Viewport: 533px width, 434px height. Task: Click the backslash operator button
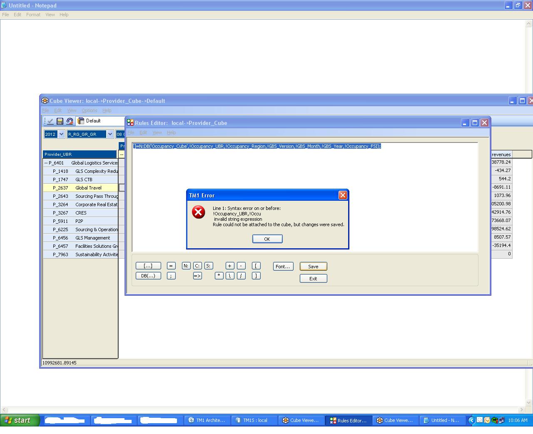(x=230, y=276)
